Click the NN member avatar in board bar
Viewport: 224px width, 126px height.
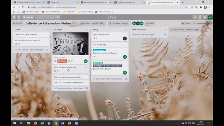click(141, 23)
